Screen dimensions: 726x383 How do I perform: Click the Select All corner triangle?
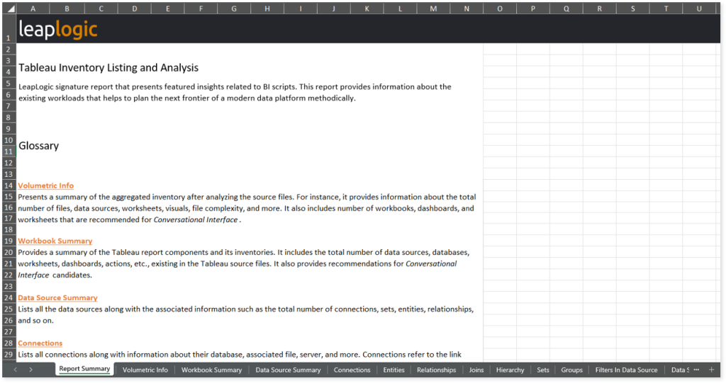(x=10, y=8)
